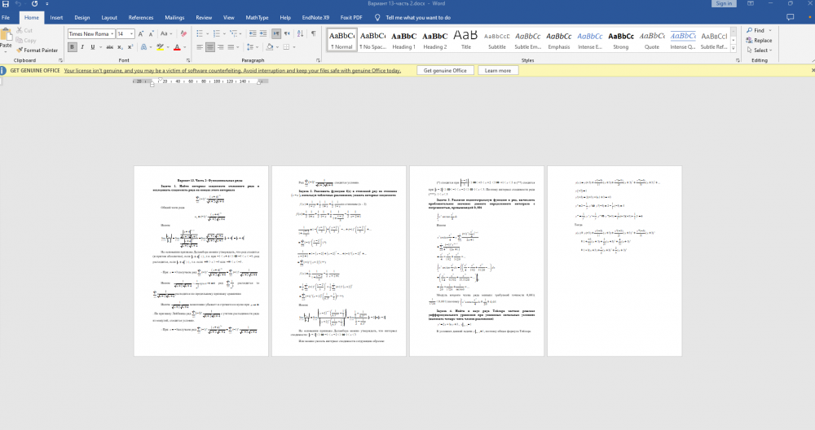Click the Ribbon Display Options icon
This screenshot has width=815, height=430.
point(751,3)
